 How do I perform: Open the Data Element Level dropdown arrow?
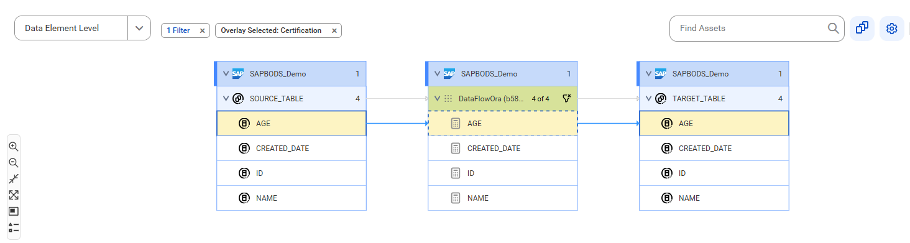[139, 28]
